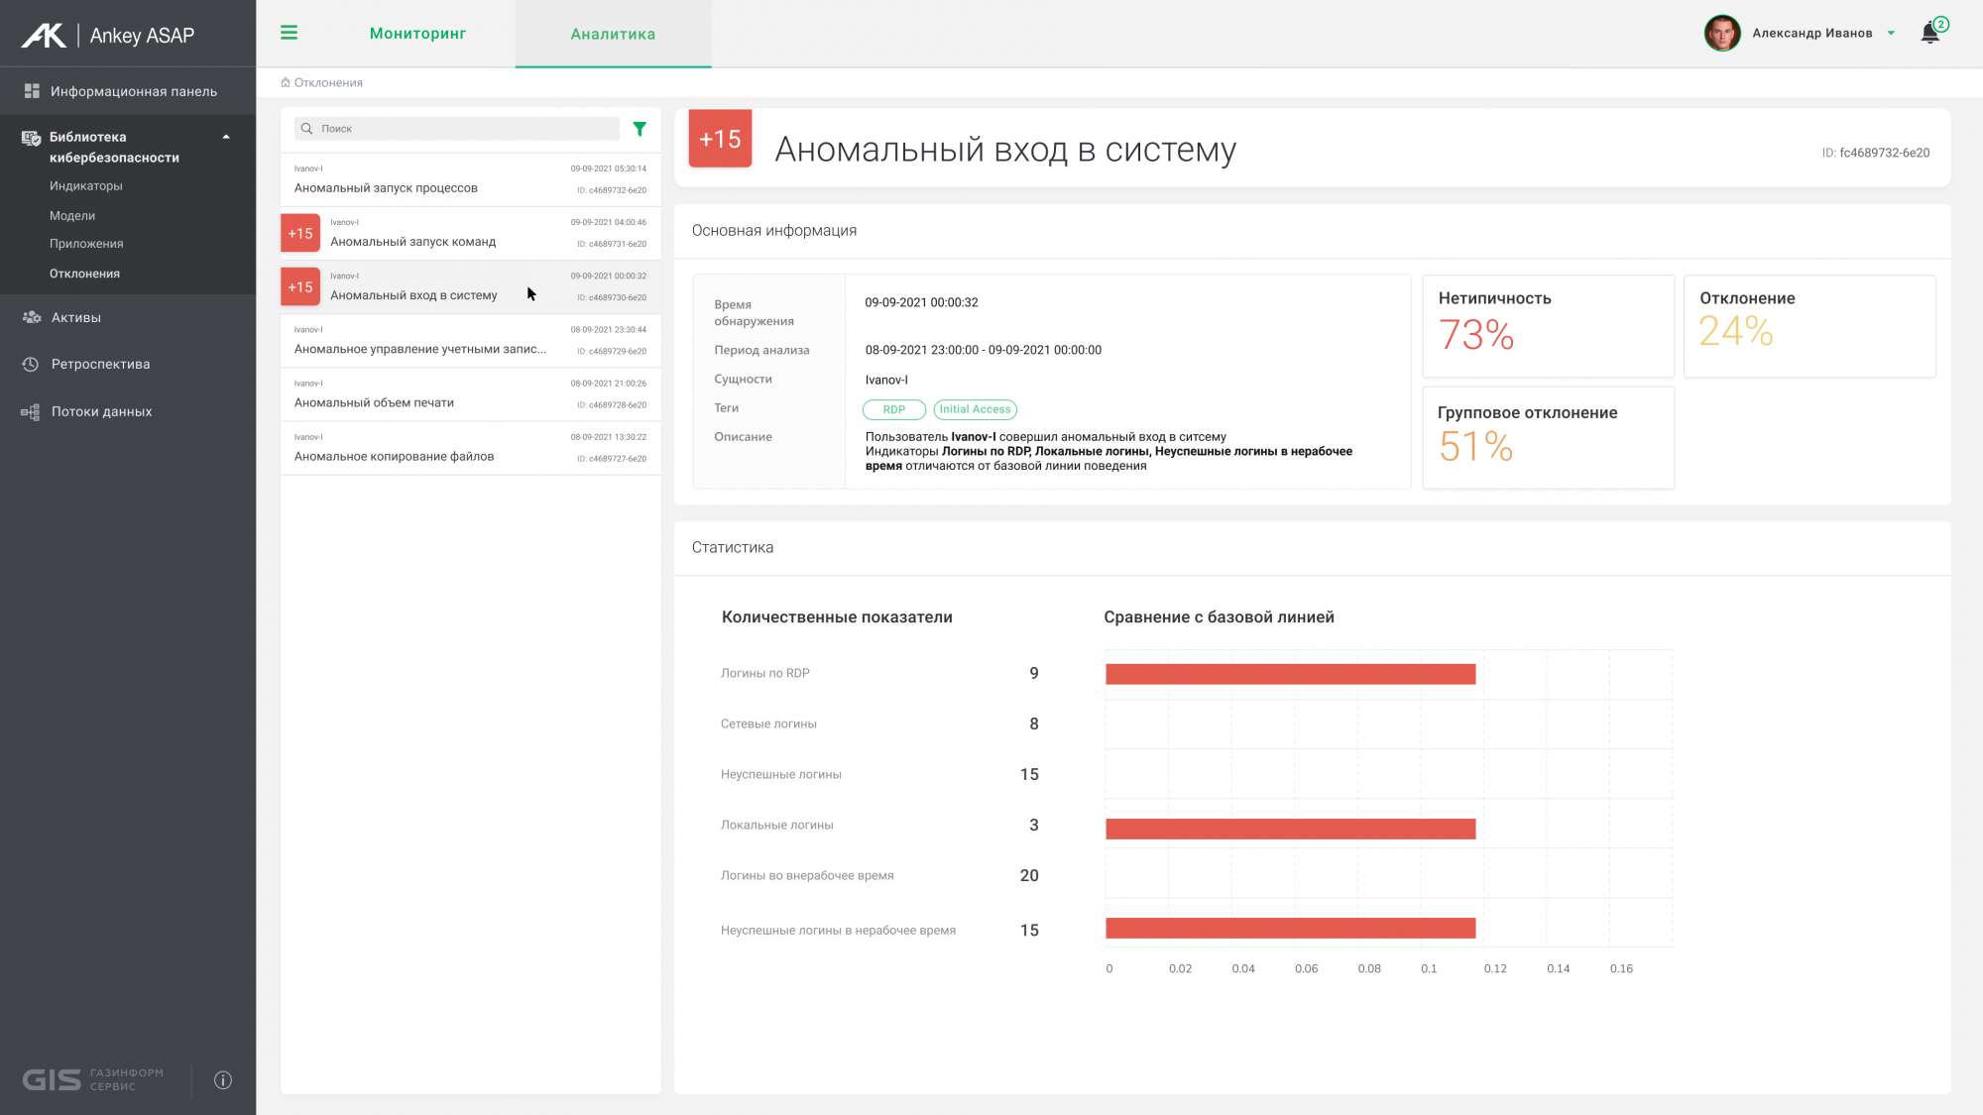The height and width of the screenshot is (1115, 1983).
Task: Switch to the Мониторинг tab
Action: 417,34
